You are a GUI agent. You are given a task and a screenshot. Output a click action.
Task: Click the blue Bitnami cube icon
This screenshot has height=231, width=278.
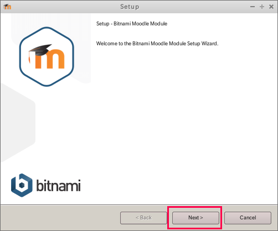point(22,185)
